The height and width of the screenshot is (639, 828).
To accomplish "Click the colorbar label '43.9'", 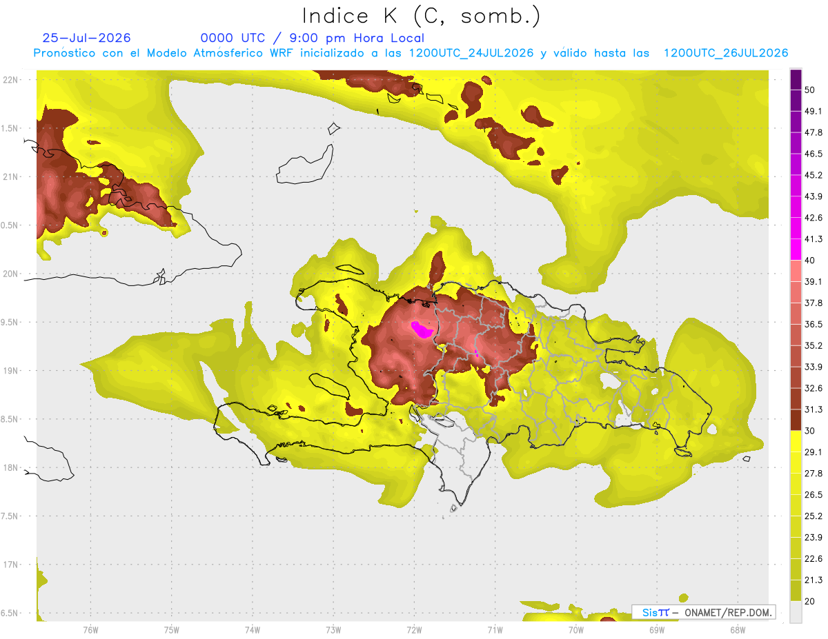I will pos(814,196).
